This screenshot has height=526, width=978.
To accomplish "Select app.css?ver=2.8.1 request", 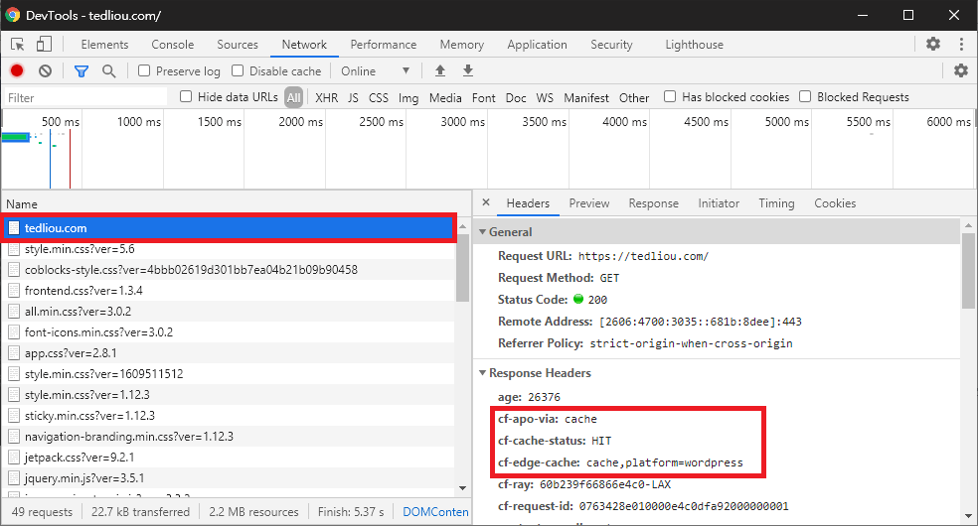I will point(230,353).
